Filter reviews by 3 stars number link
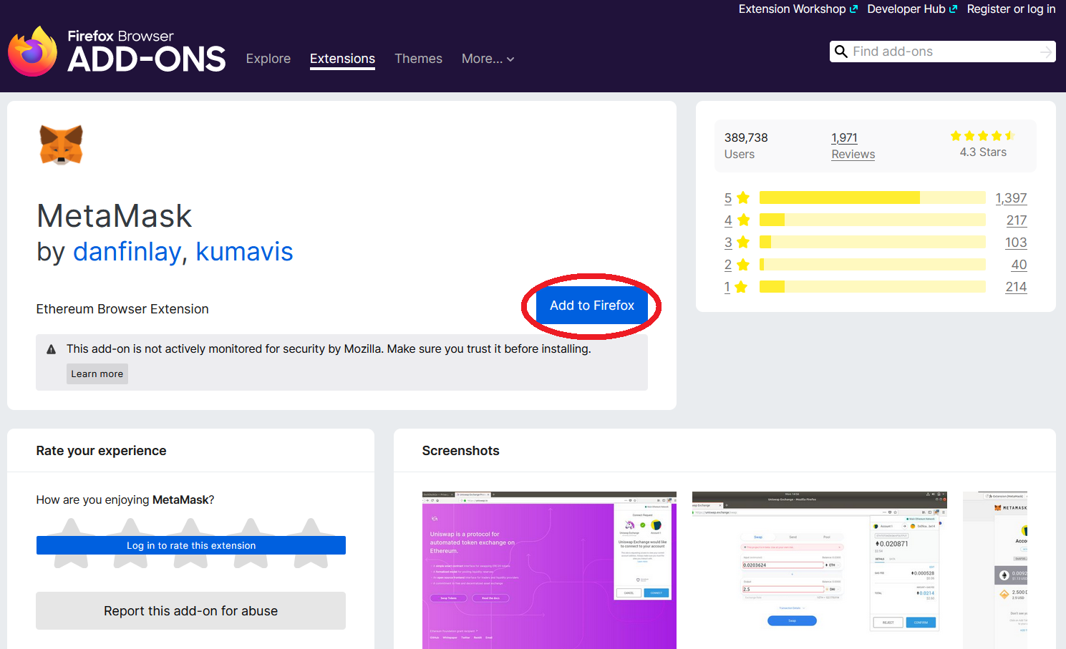Screen dimensions: 1066x649 [727, 243]
